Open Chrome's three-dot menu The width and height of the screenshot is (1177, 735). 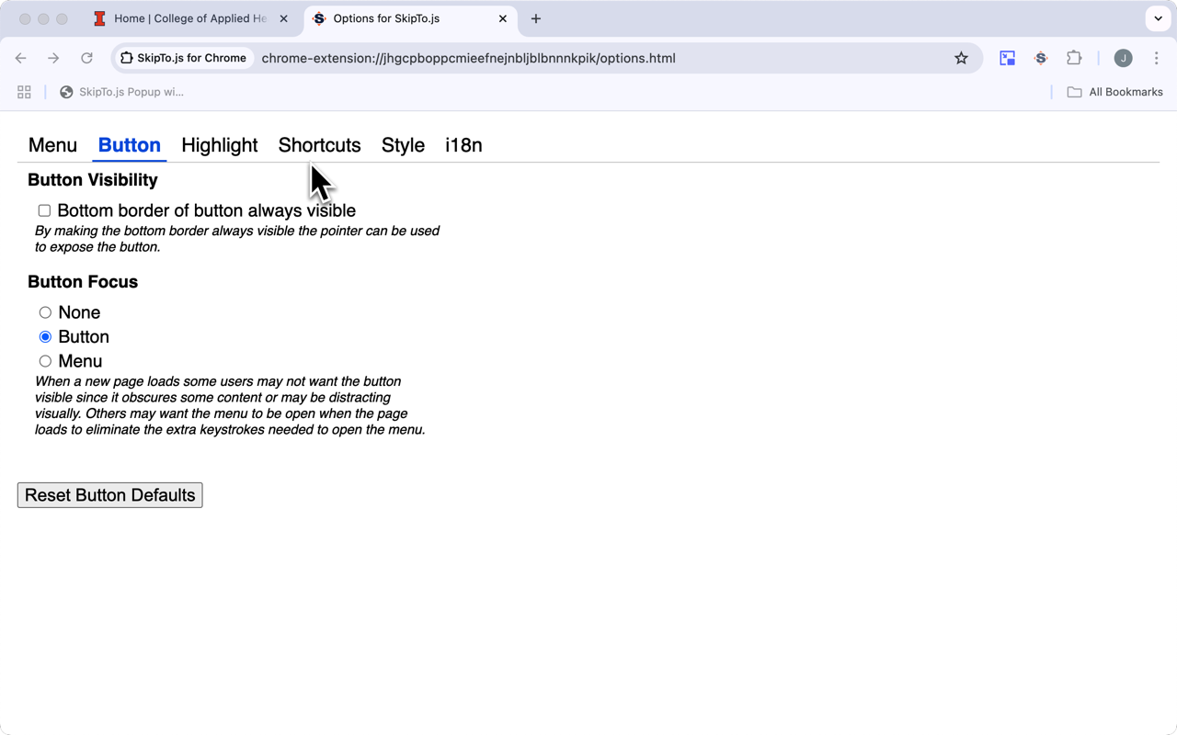[1157, 58]
